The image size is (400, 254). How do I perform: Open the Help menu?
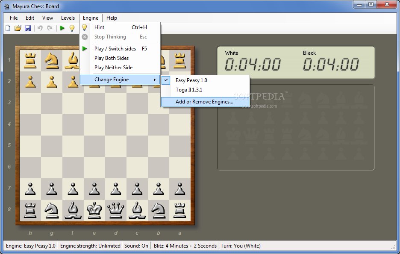112,18
